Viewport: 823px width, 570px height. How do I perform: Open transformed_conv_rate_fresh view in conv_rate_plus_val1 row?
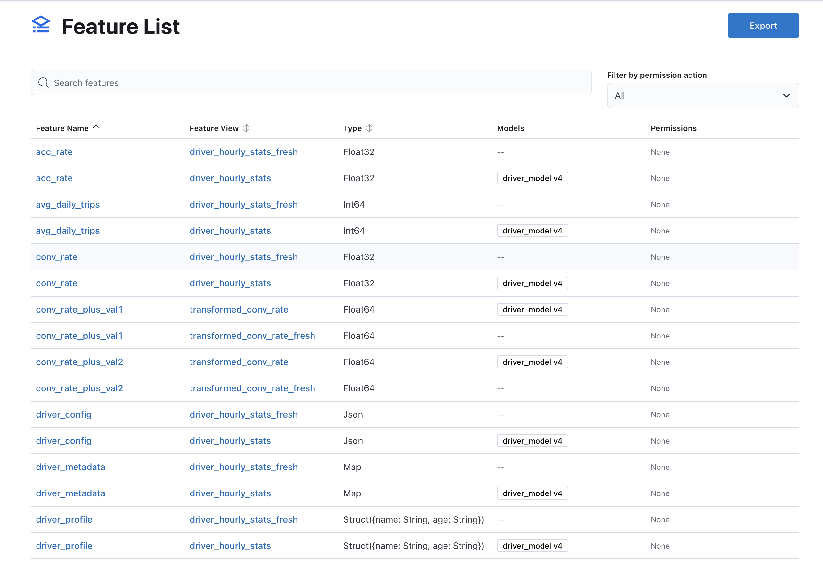pos(252,336)
